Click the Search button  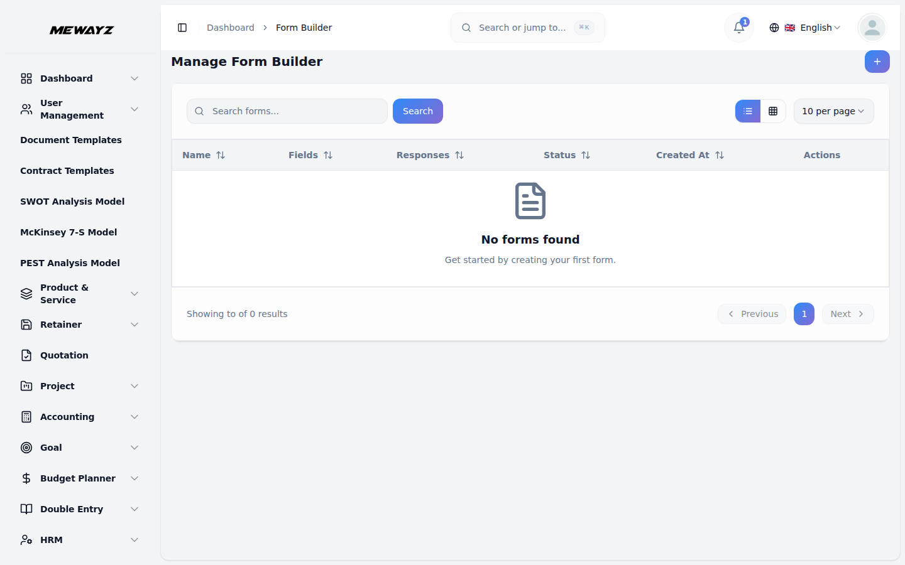point(417,111)
